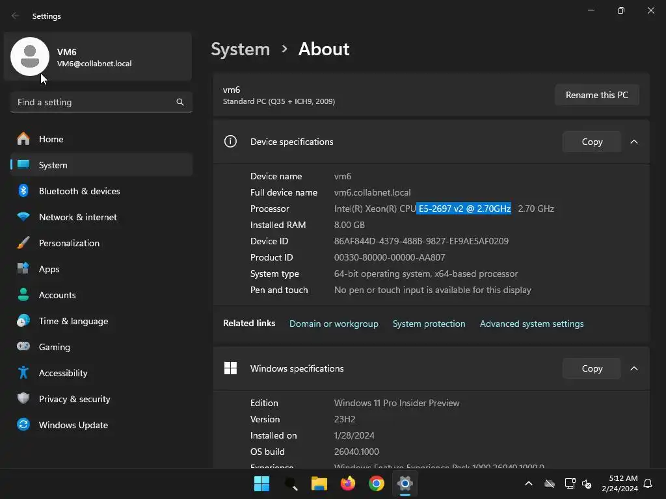Viewport: 666px width, 499px height.
Task: Launch Google Chrome from the taskbar
Action: 377,483
